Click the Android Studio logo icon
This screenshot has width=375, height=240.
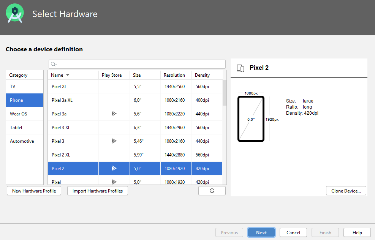[15, 13]
